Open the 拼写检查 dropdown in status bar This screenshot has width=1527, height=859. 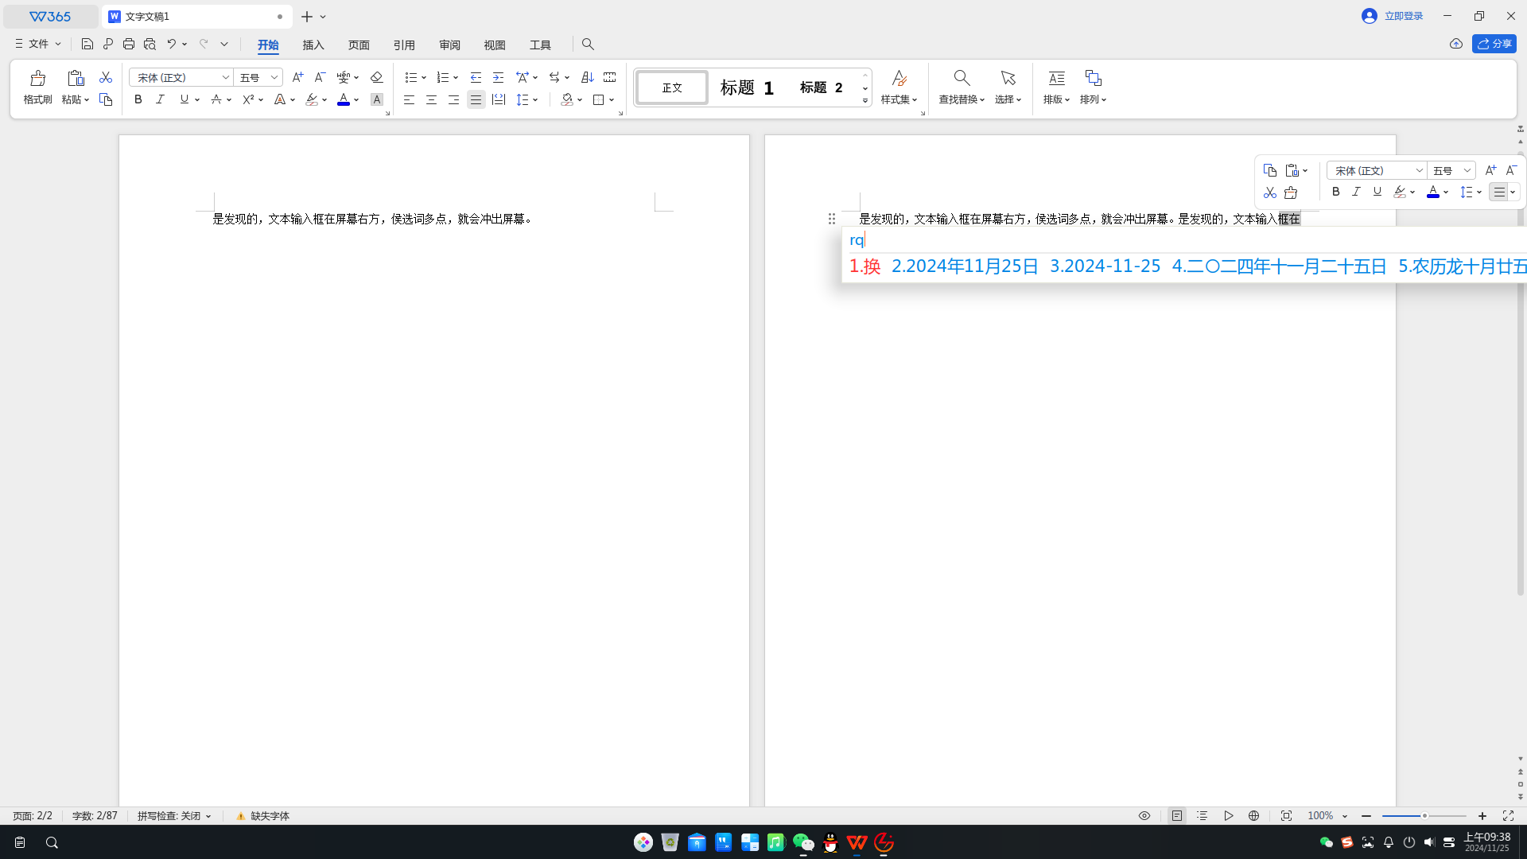pyautogui.click(x=174, y=816)
